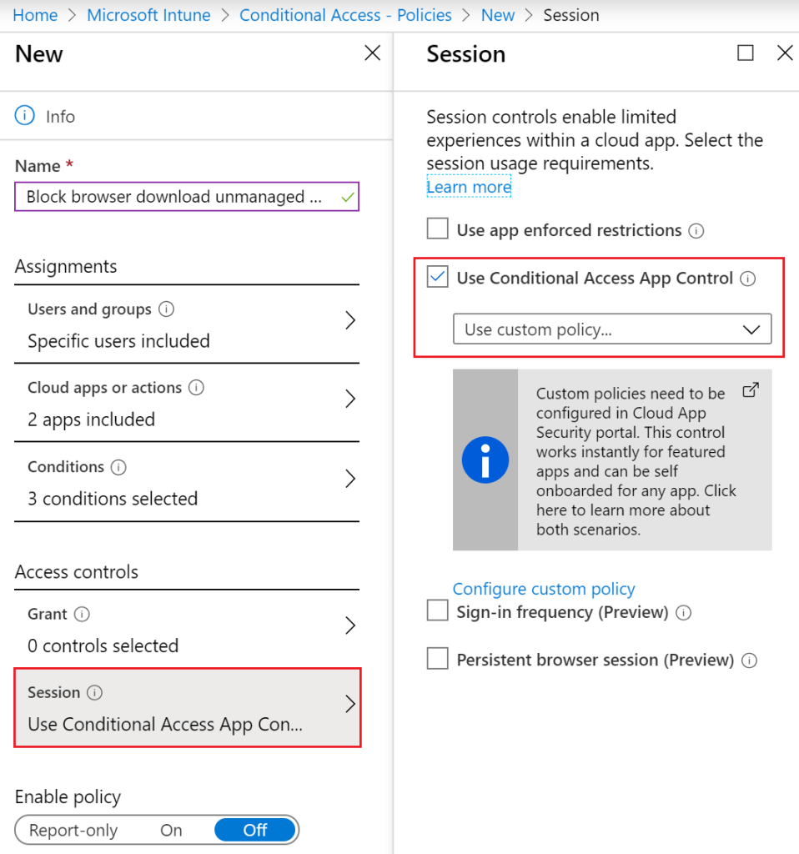Click info icon next to Conditions
Viewport: 799px width, 854px height.
point(119,467)
